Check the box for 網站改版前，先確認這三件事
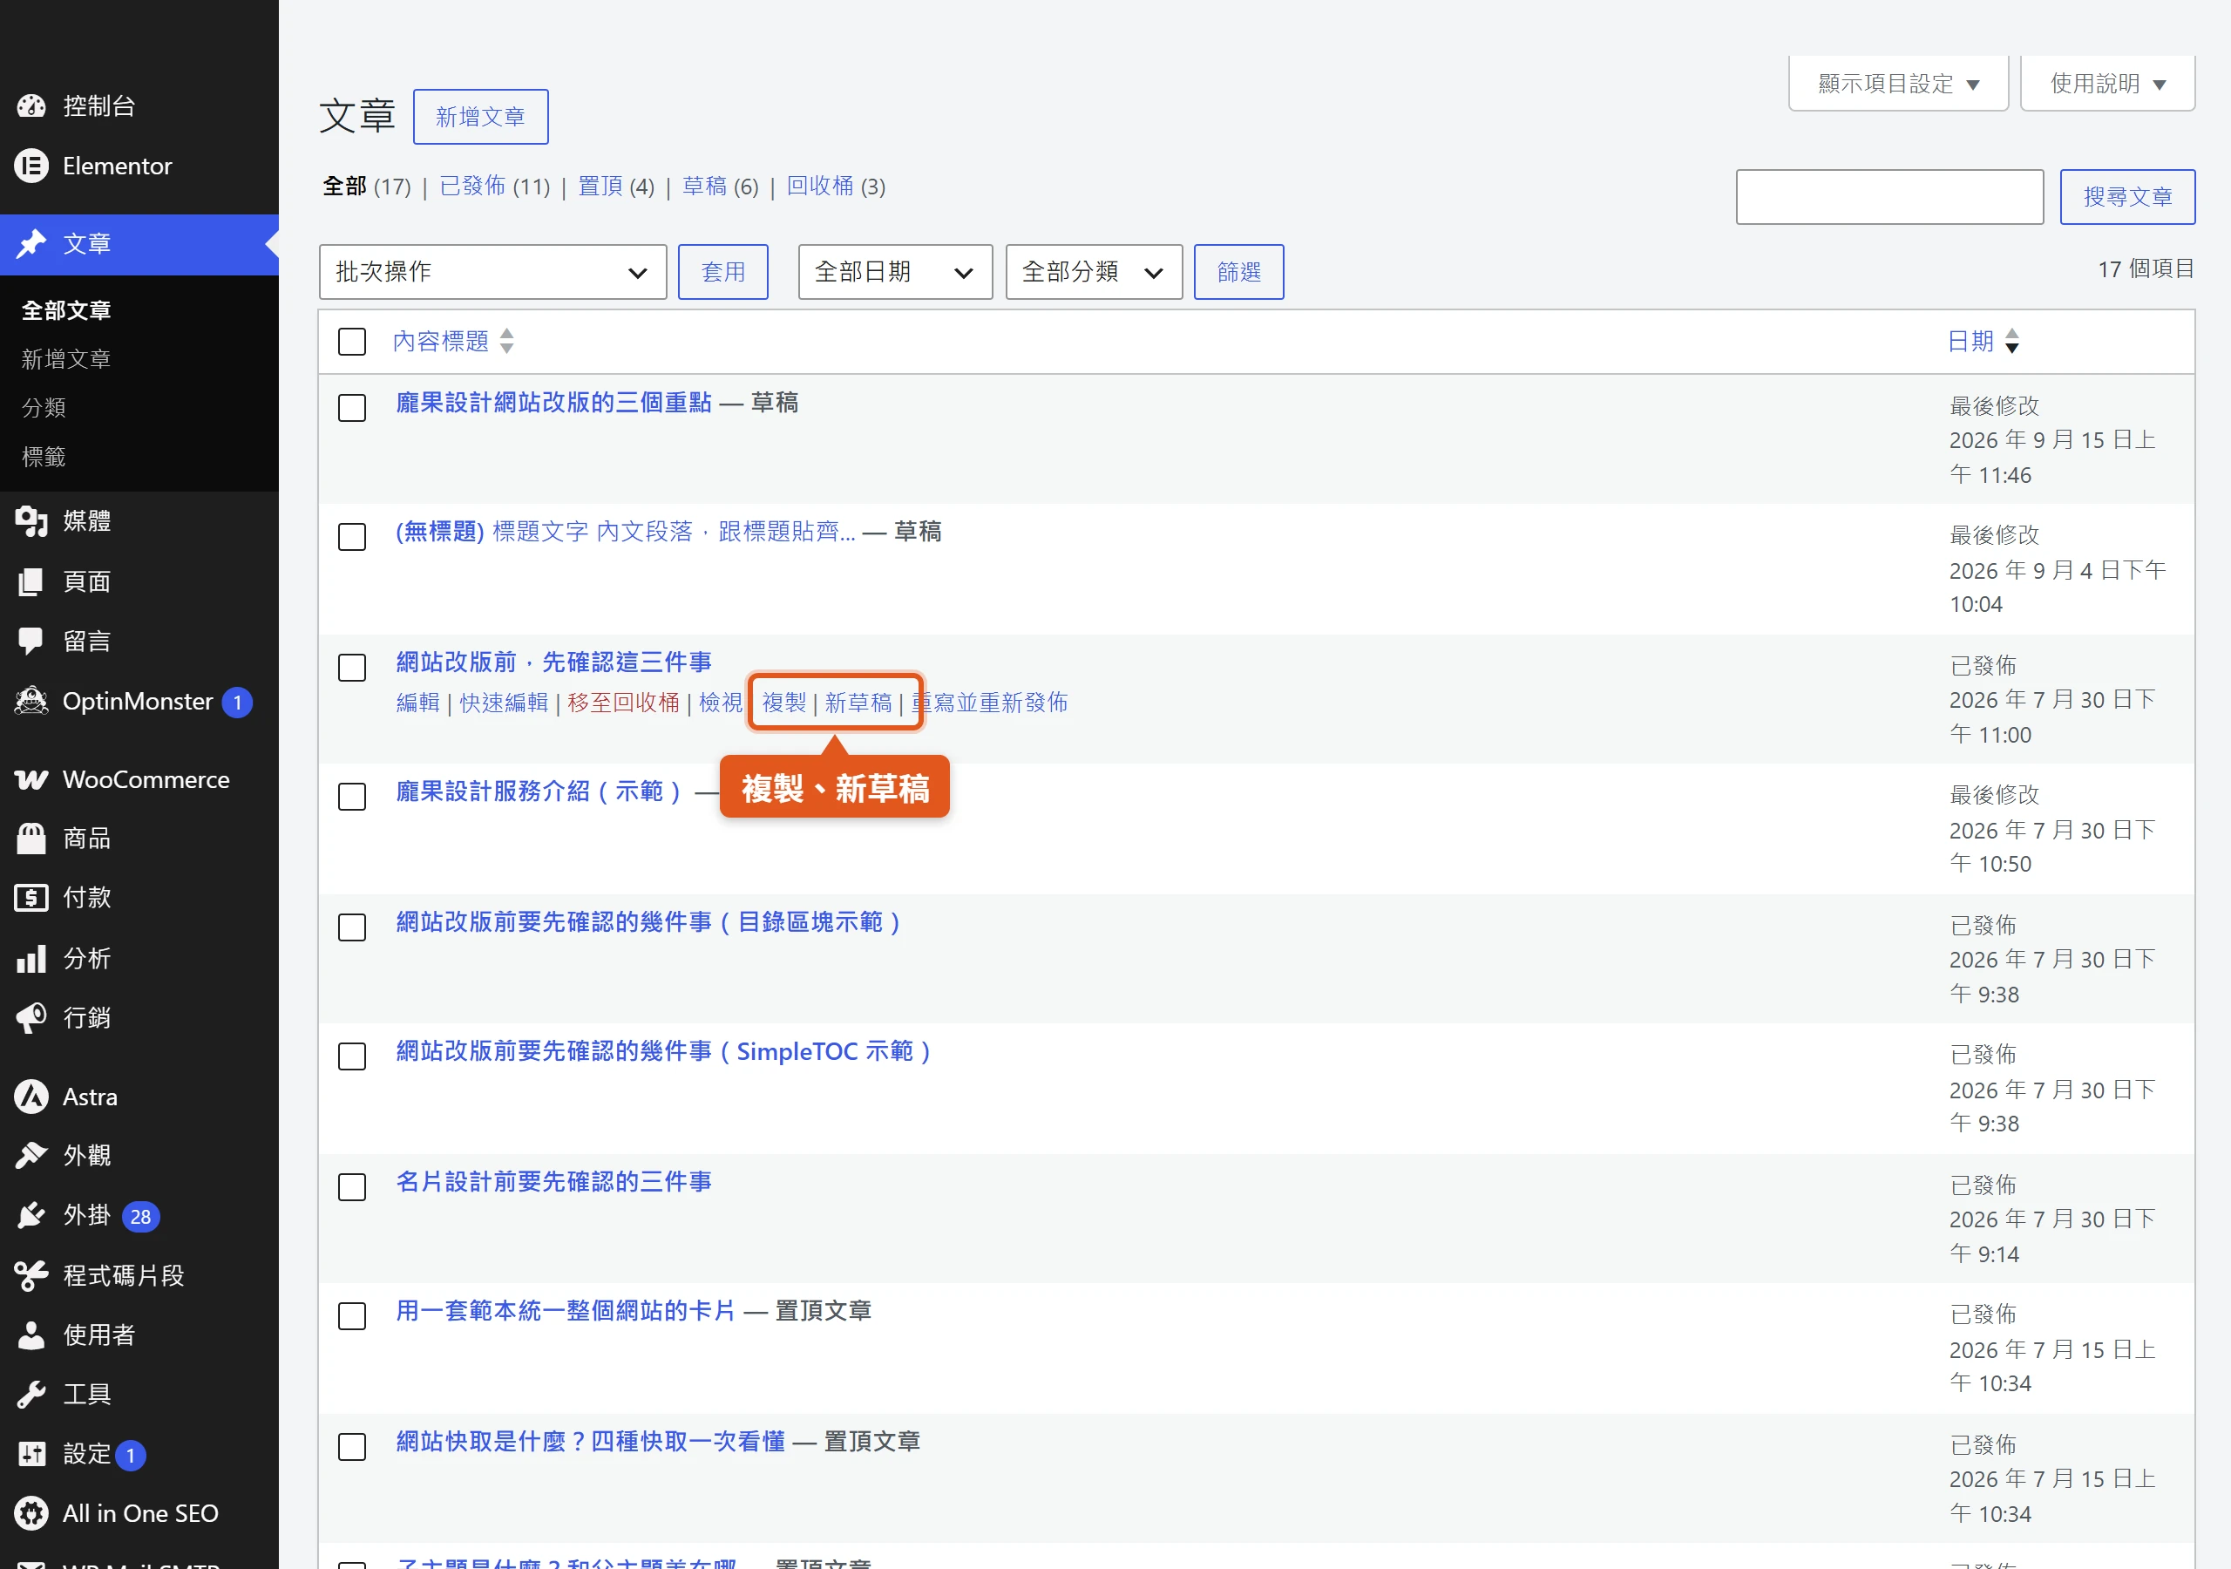Screen dimensions: 2231x1569 point(352,667)
